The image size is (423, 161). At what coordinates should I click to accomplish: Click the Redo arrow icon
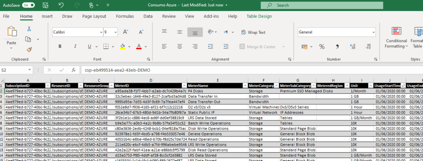(x=76, y=5)
